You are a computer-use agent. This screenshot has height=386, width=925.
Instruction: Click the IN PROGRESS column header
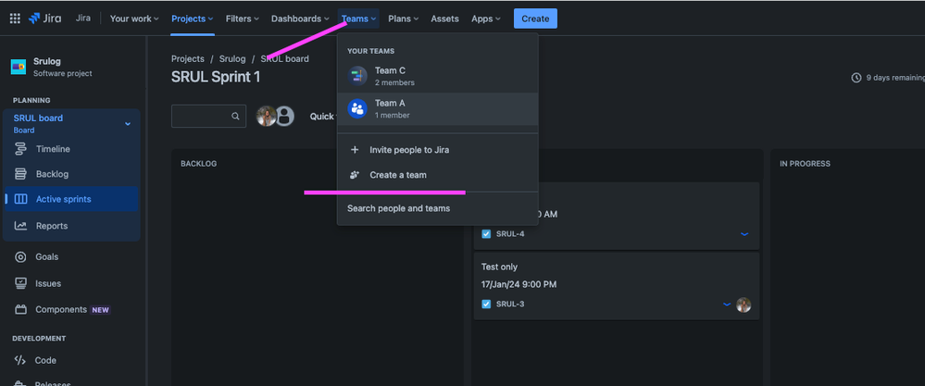(x=805, y=164)
